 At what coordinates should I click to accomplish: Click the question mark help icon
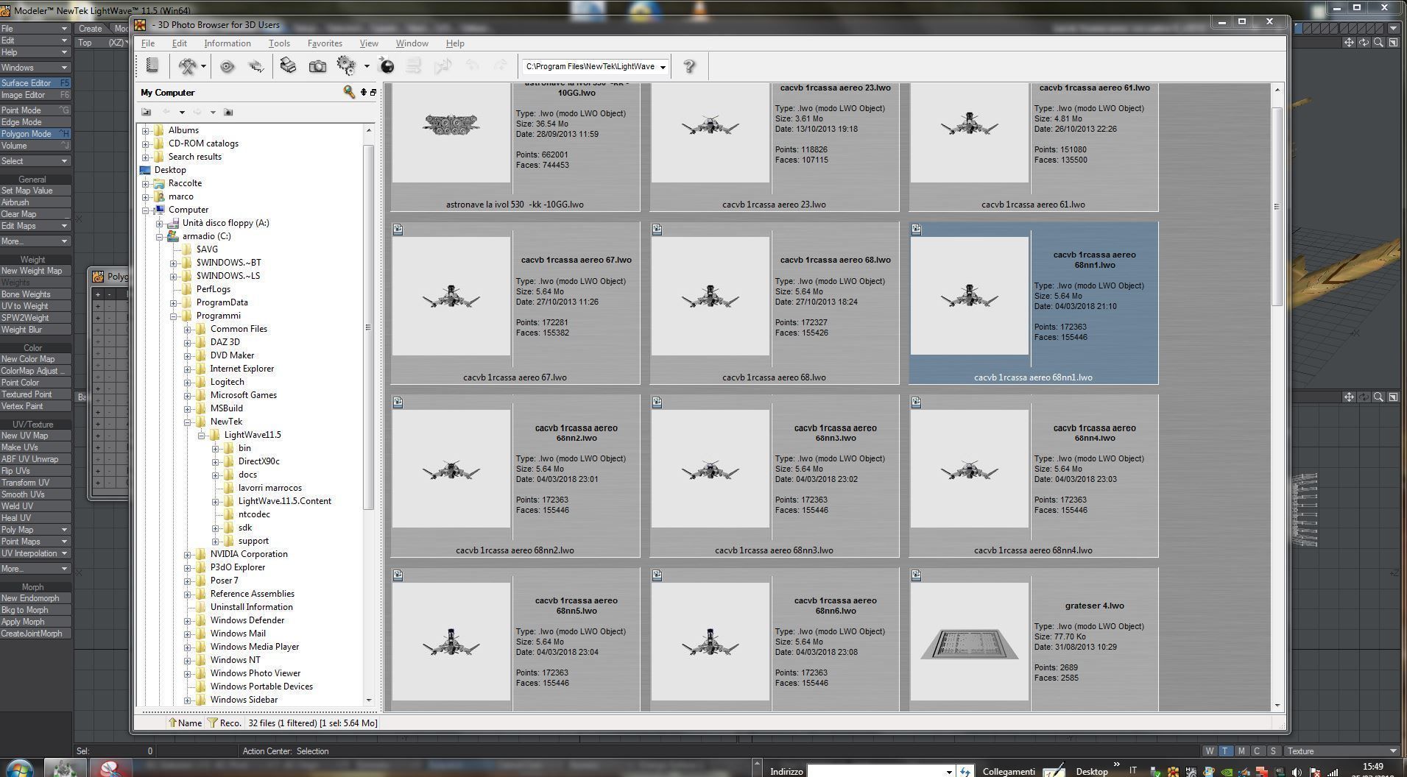click(689, 66)
